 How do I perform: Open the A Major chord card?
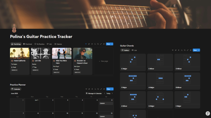(x=160, y=81)
